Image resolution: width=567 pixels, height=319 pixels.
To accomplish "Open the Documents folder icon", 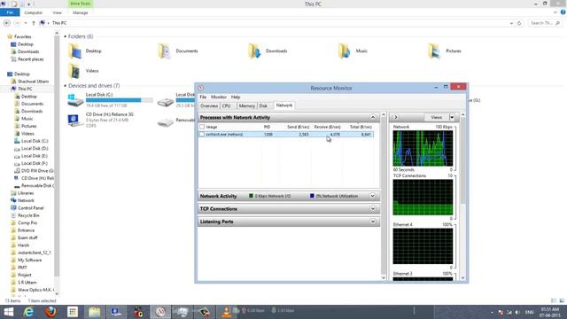I will coord(165,51).
